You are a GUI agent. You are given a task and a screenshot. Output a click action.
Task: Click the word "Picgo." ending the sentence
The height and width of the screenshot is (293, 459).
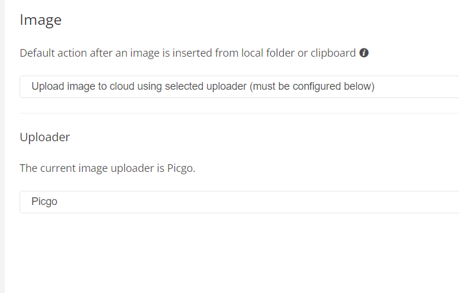pos(182,168)
